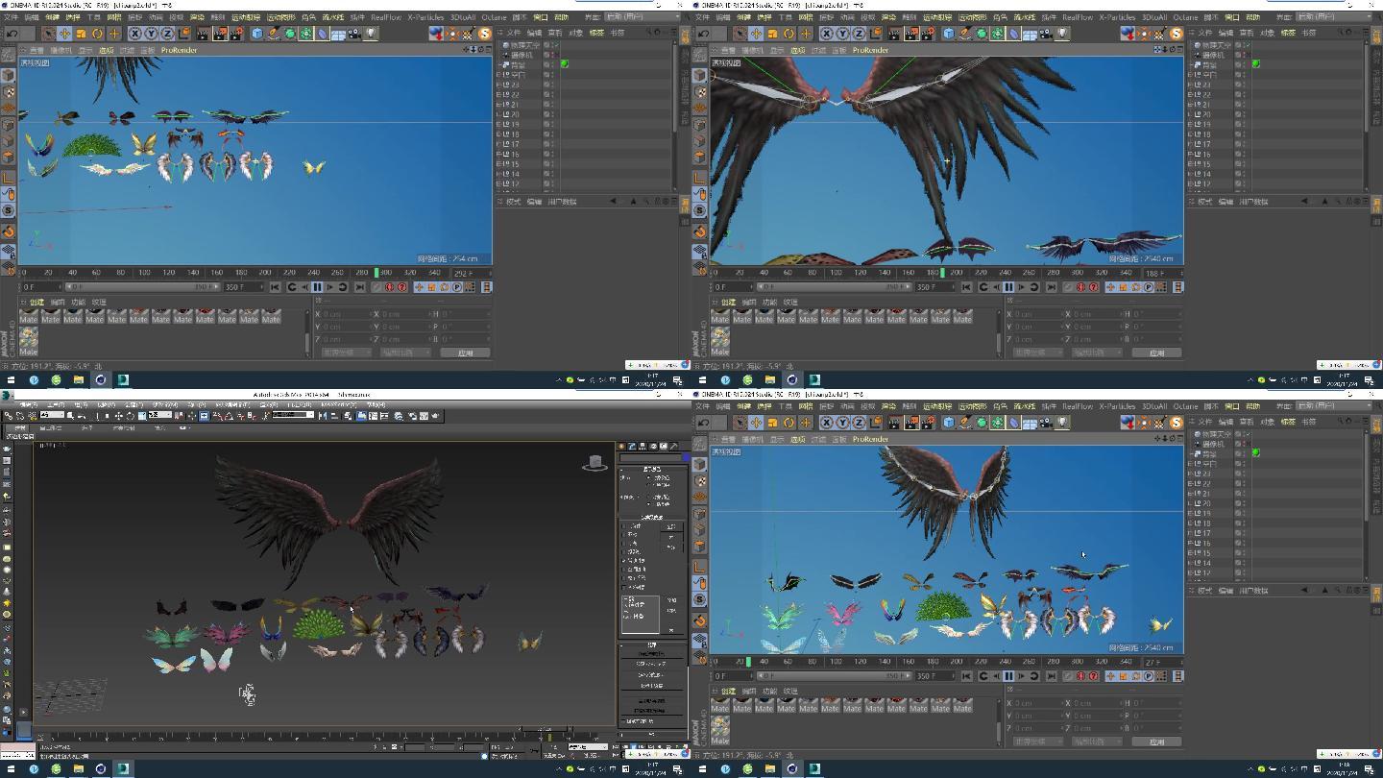Open Render Settings icon in top-left Cinema 4D
Viewport: 1383px width, 778px height.
click(237, 34)
